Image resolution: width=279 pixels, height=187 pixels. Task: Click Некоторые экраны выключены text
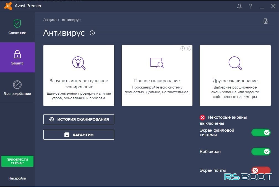pos(223,120)
